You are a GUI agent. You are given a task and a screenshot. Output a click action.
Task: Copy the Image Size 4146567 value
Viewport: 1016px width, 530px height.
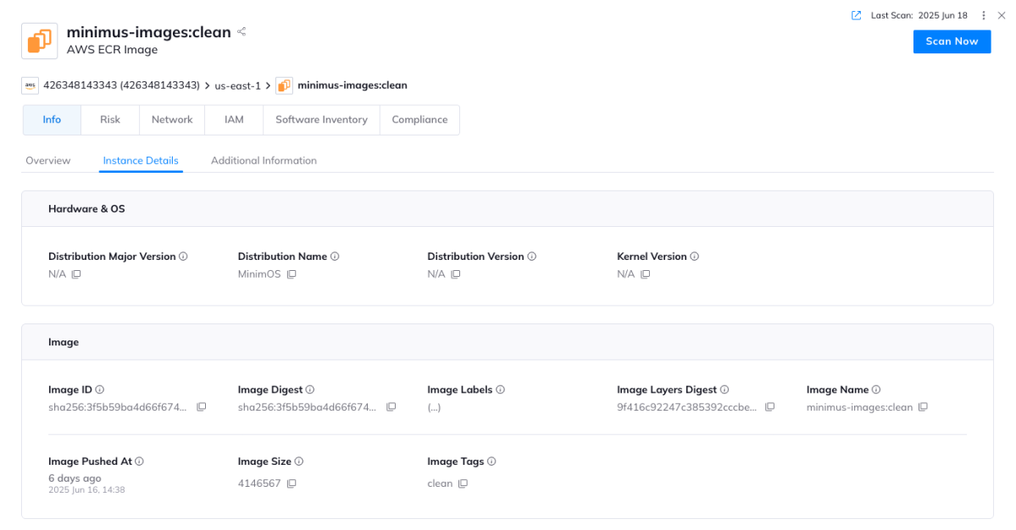coord(291,483)
